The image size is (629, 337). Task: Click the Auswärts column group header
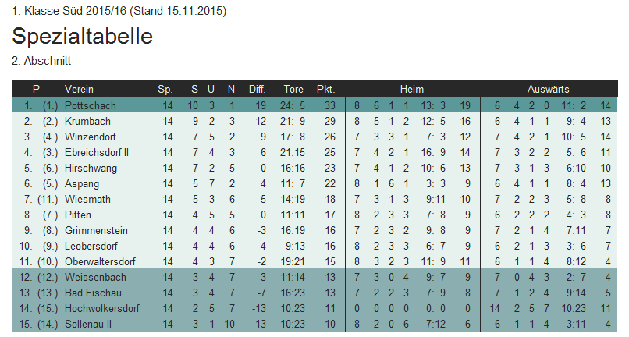pos(548,89)
